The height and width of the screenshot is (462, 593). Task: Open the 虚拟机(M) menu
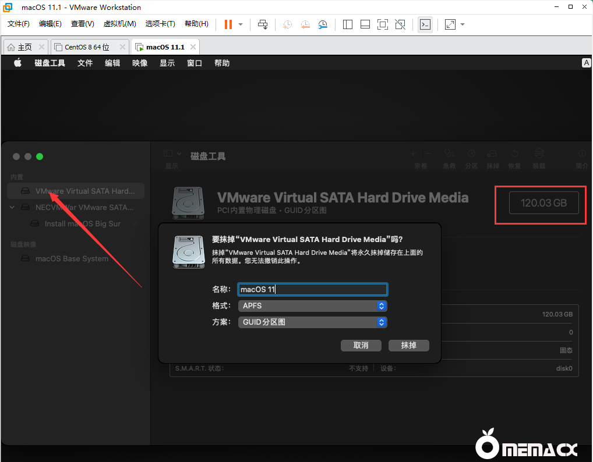point(119,24)
